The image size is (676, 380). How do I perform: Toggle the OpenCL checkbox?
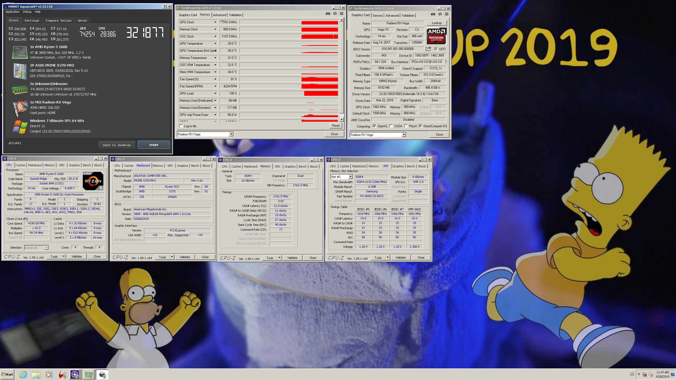[x=374, y=126]
